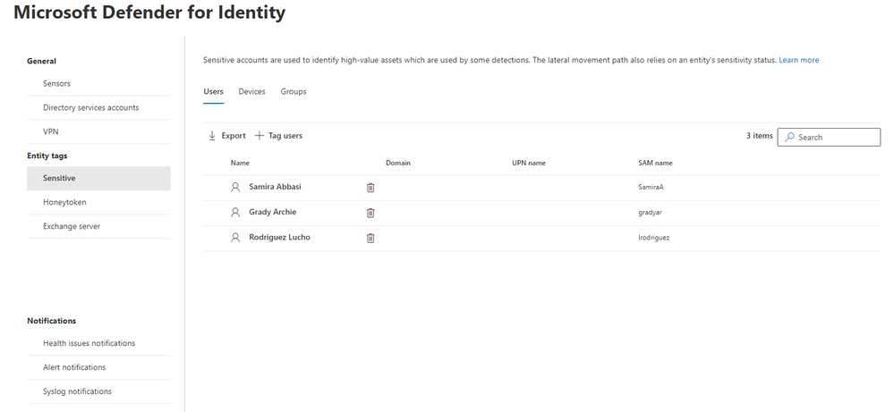The height and width of the screenshot is (412, 894).
Task: Open Directory services accounts page
Action: (x=90, y=108)
